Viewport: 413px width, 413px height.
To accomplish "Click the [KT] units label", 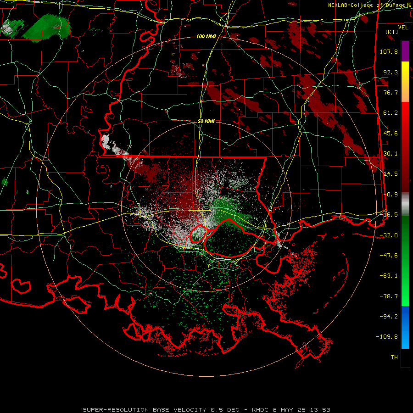I will pyautogui.click(x=392, y=32).
